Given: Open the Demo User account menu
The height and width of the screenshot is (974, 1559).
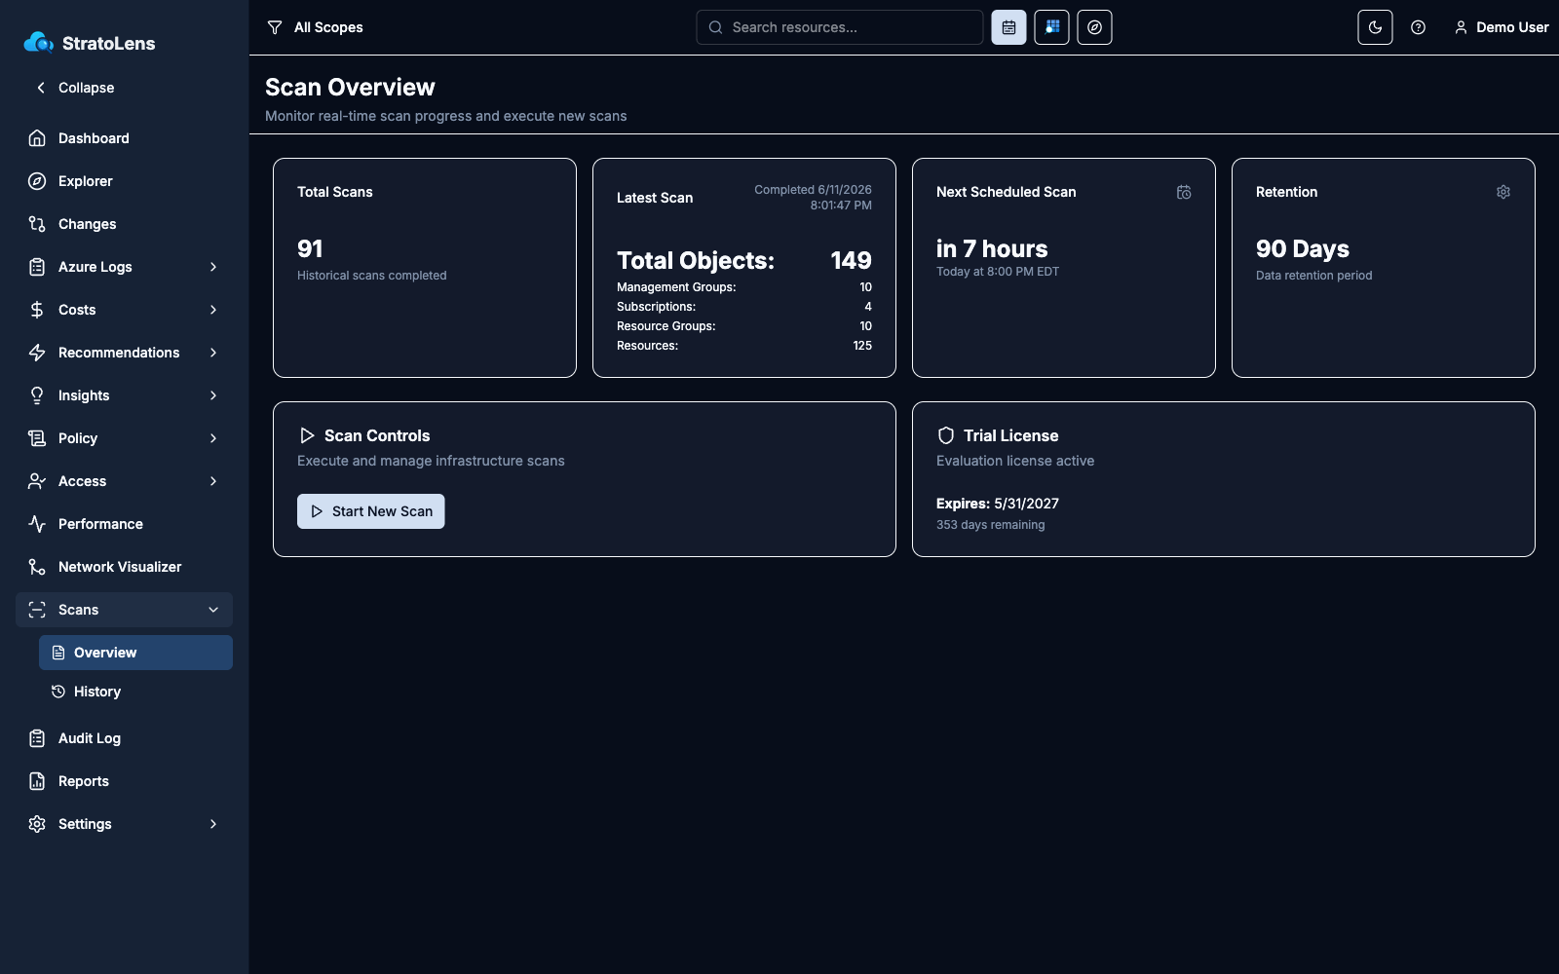Looking at the screenshot, I should point(1501,27).
